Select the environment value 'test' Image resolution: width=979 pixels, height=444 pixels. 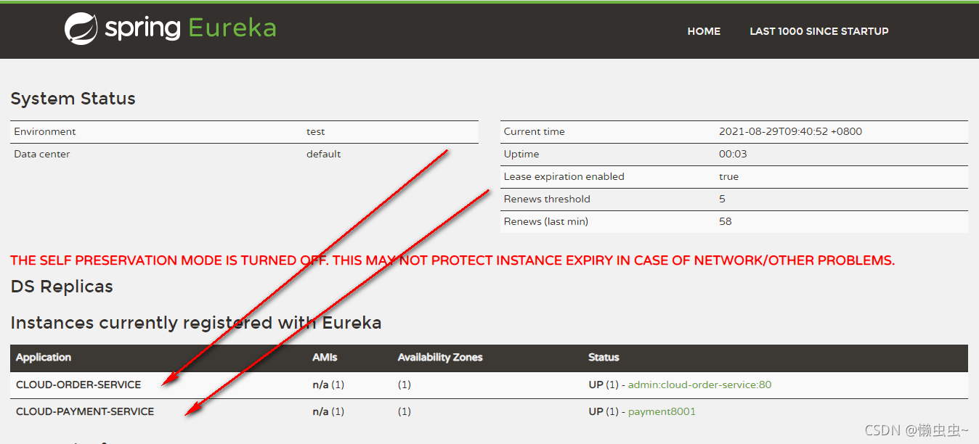(x=315, y=131)
